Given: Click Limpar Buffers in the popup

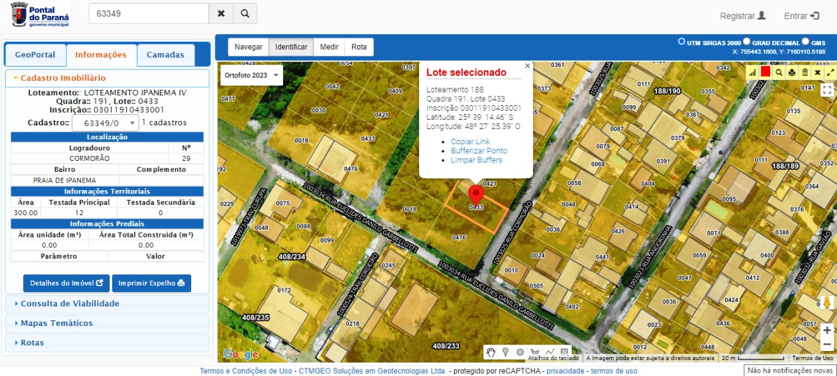Looking at the screenshot, I should (476, 160).
